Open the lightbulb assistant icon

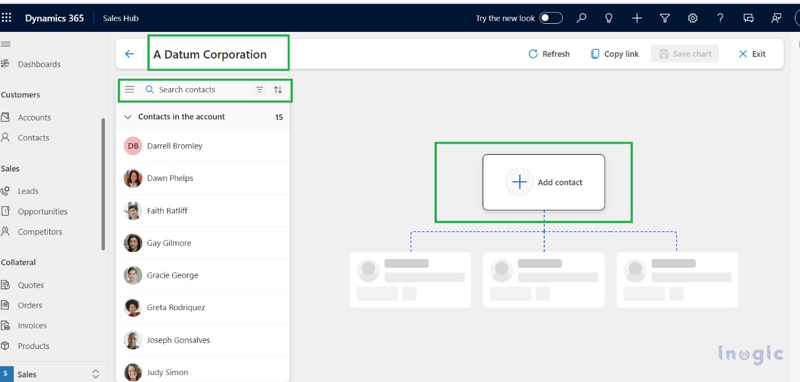[x=609, y=18]
